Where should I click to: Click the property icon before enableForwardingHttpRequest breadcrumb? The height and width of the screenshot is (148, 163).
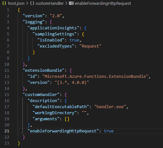pyautogui.click(x=71, y=4)
